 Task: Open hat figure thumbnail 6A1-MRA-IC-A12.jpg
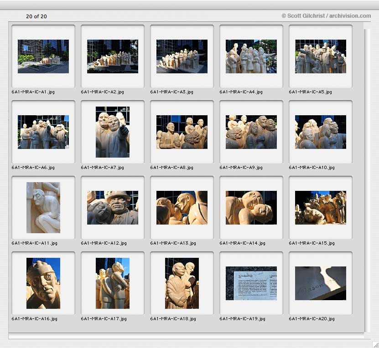click(113, 208)
